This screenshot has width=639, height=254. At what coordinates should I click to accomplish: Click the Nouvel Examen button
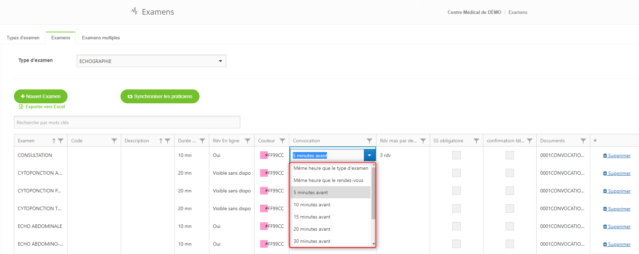[x=41, y=96]
